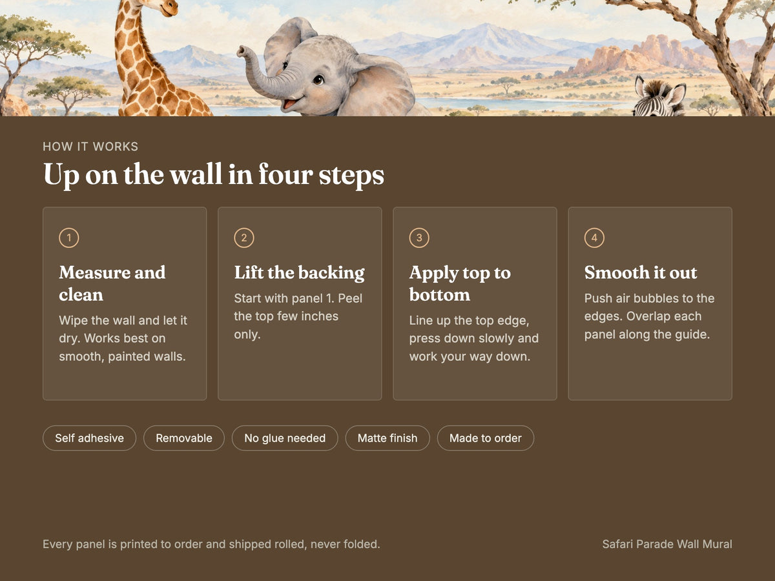
Task: Click the step 4 number circle
Action: click(x=594, y=238)
